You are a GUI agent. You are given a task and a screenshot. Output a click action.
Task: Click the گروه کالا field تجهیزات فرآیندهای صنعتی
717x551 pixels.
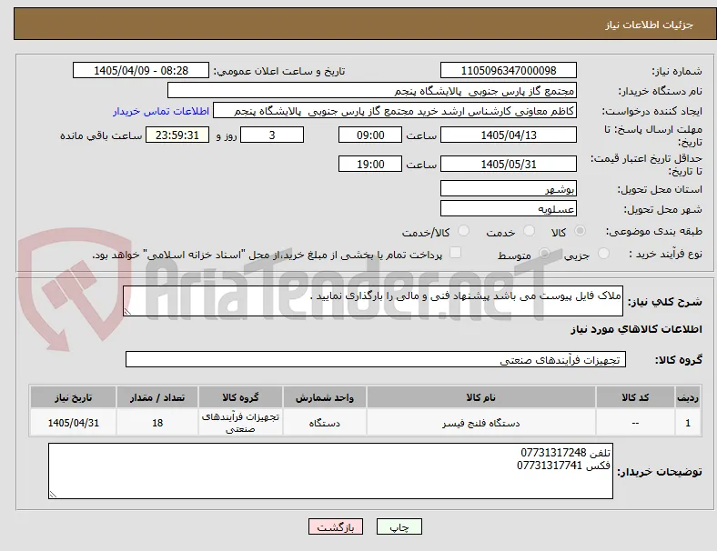[376, 359]
